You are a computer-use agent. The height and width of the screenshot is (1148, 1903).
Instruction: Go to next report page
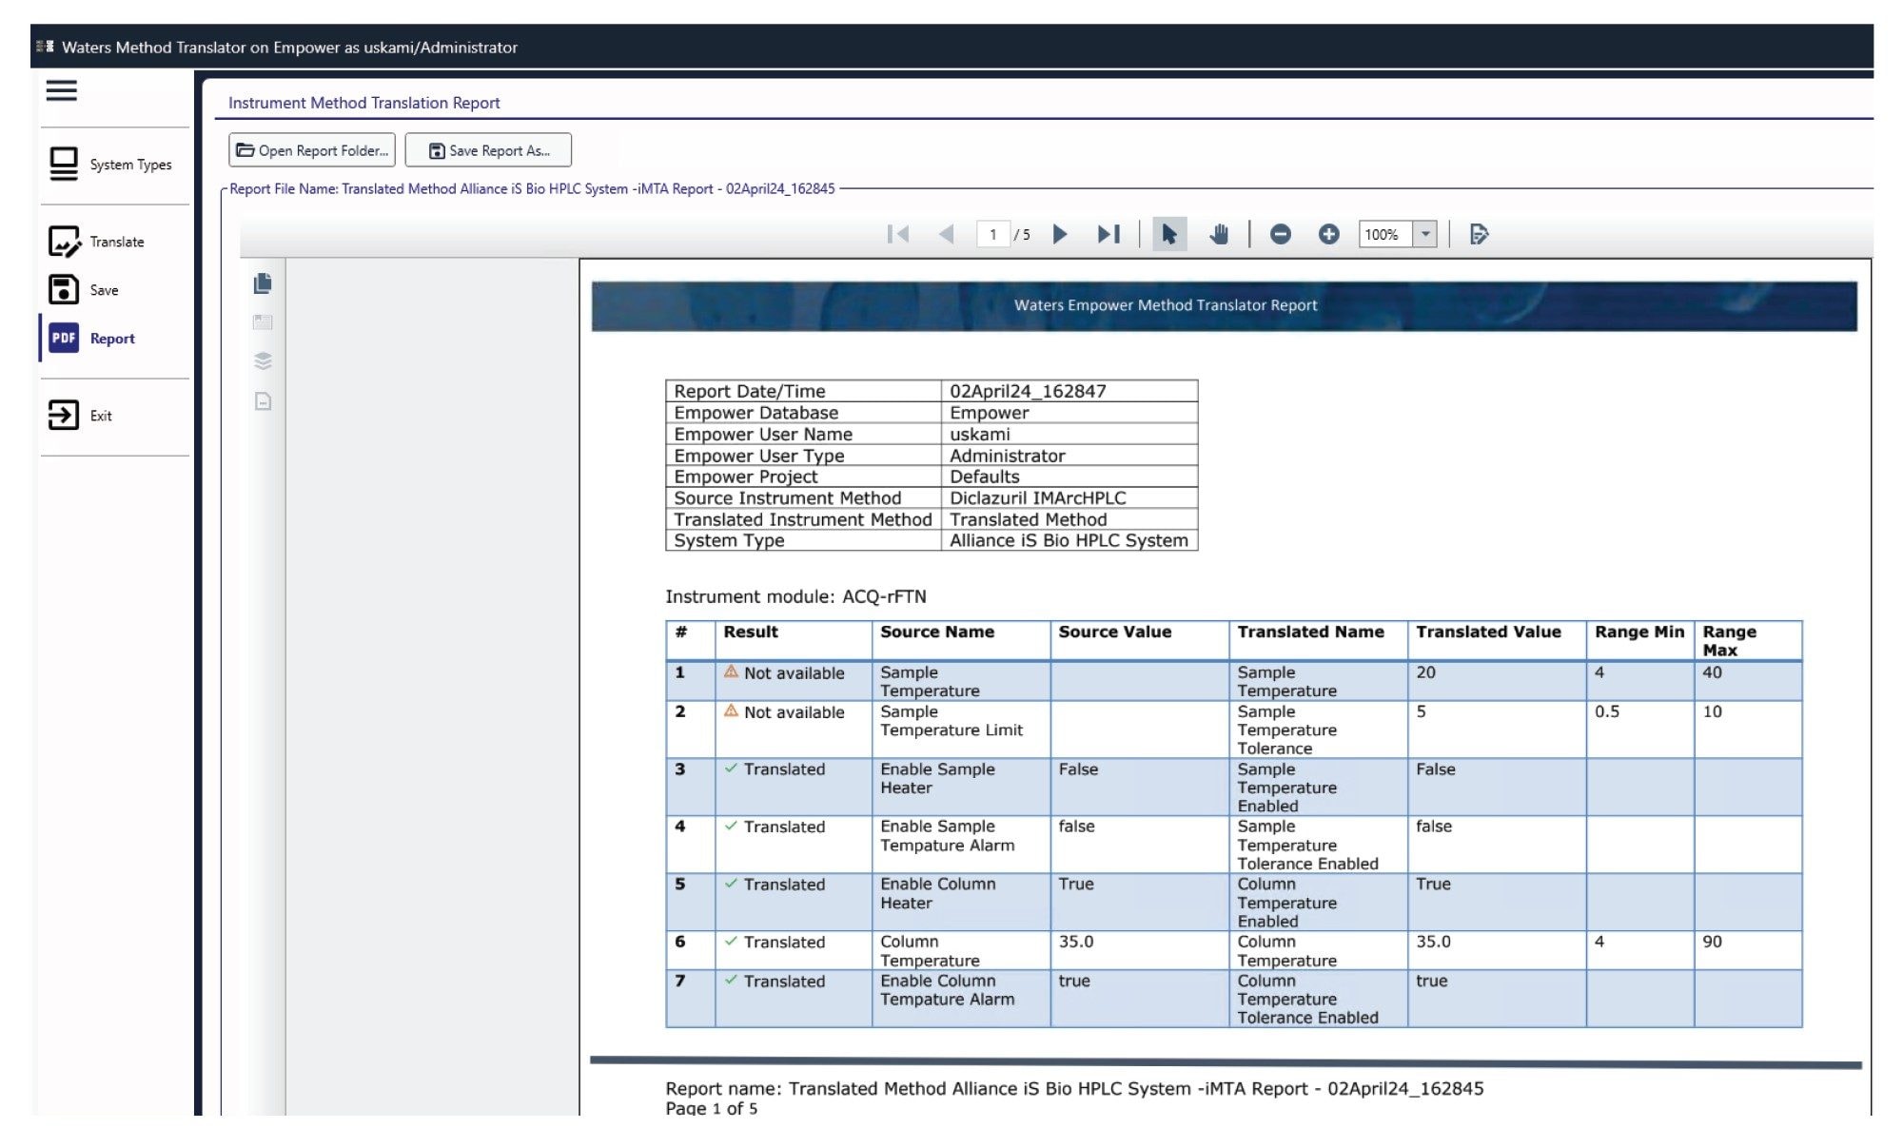(1060, 234)
